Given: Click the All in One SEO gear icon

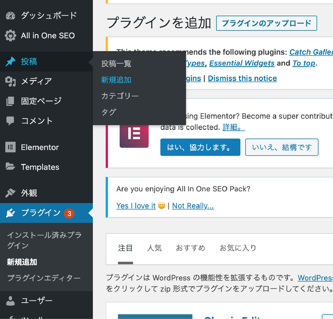Looking at the screenshot, I should pos(10,35).
